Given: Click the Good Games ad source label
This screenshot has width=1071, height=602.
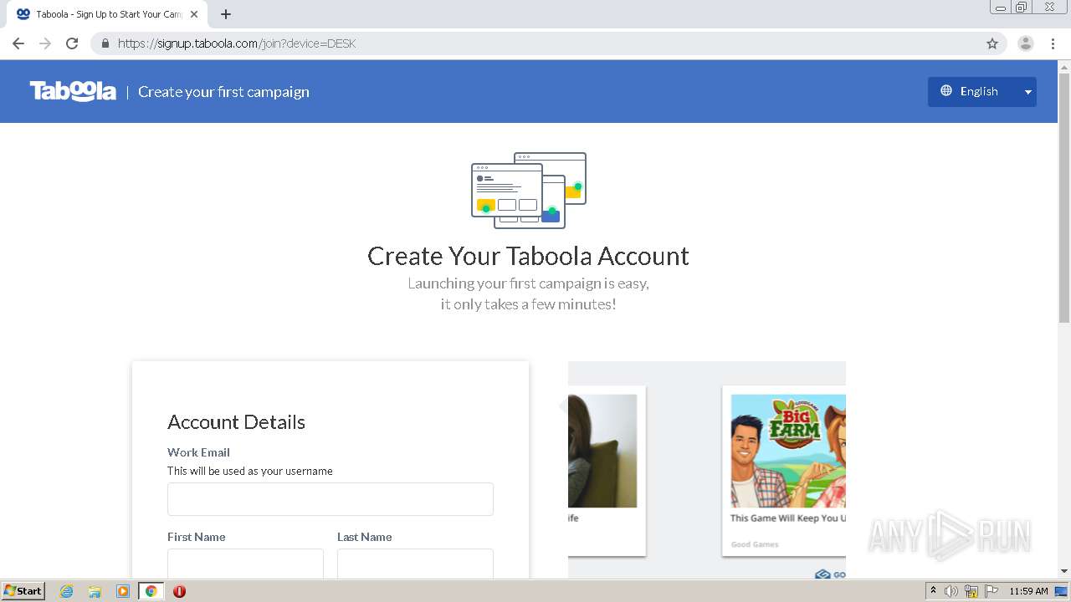Looking at the screenshot, I should (x=755, y=544).
